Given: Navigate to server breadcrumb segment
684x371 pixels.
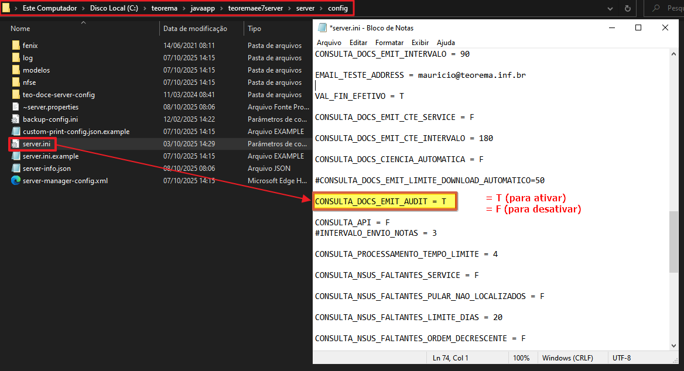Looking at the screenshot, I should (x=305, y=8).
